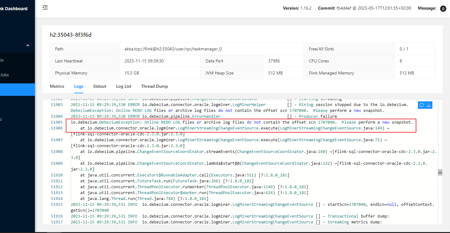Click the FutureTask.run stack trace line

tap(167, 181)
